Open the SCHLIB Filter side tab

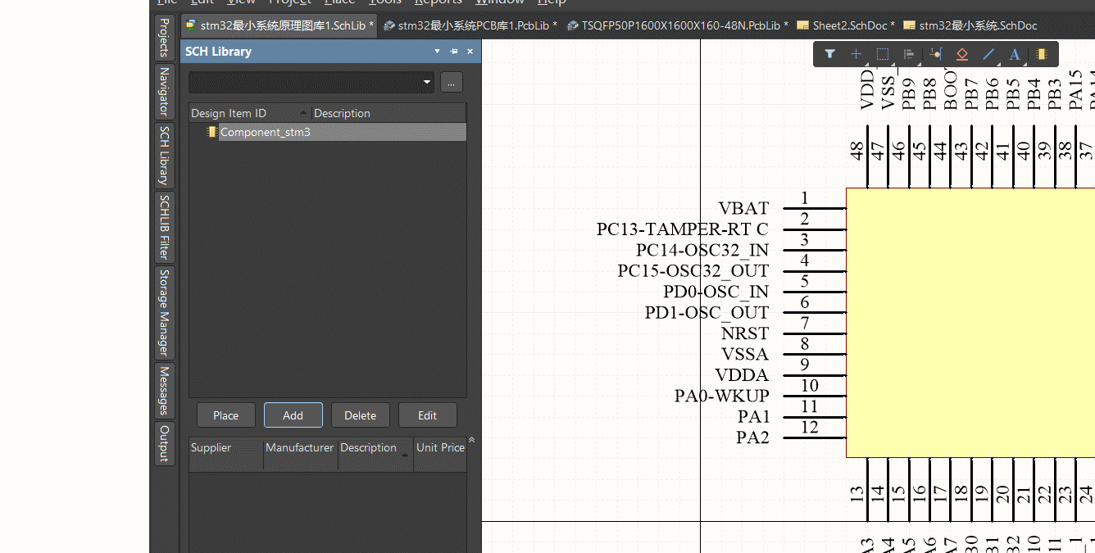(164, 227)
